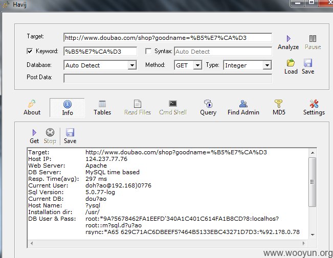The height and width of the screenshot is (258, 333).
Task: Select Installation dir value /usr/
Action: tap(93, 212)
